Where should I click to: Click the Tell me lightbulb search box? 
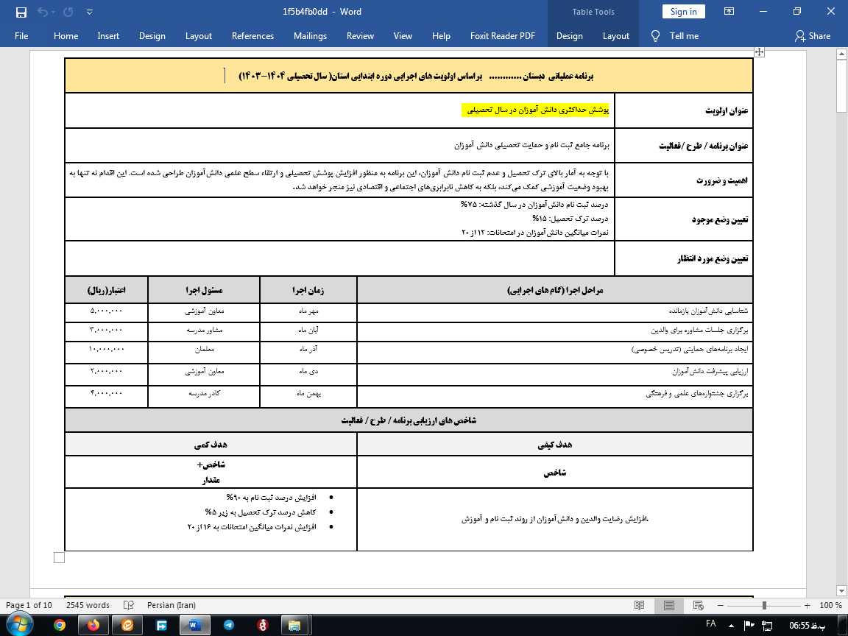click(674, 35)
